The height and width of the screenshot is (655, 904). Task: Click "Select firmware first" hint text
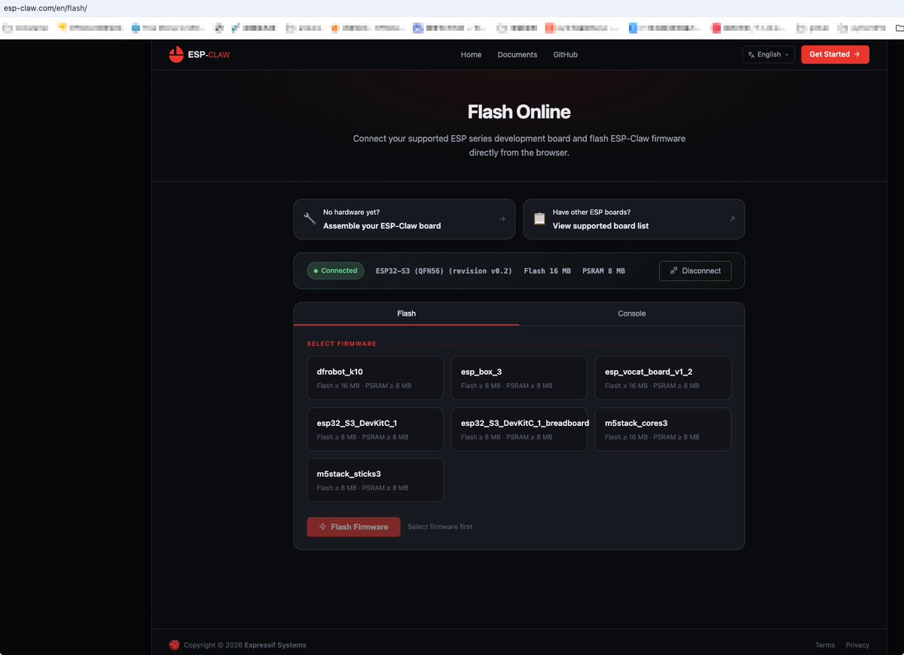pos(440,527)
